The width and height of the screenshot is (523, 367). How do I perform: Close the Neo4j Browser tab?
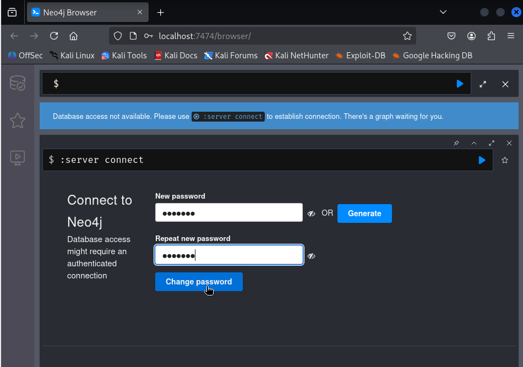[x=140, y=12]
